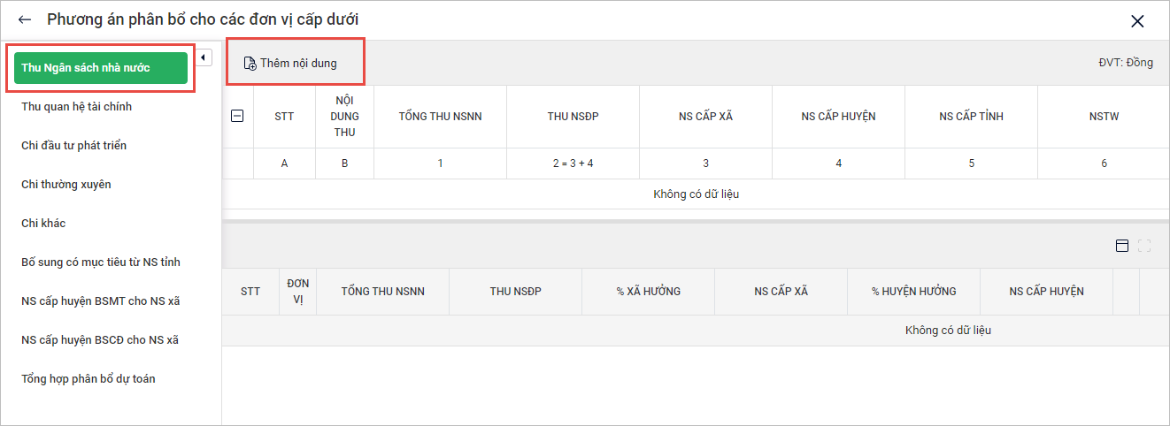This screenshot has height=426, width=1170.
Task: Collapse the left sidebar with arrow
Action: pos(204,57)
